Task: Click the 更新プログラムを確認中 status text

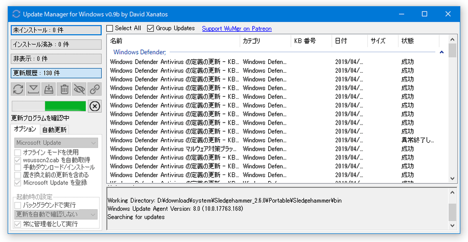Action: click(x=40, y=118)
